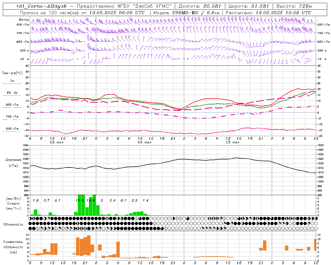Click the Конвективн. label of convective panel
331x265 pixels.
click(x=13, y=242)
